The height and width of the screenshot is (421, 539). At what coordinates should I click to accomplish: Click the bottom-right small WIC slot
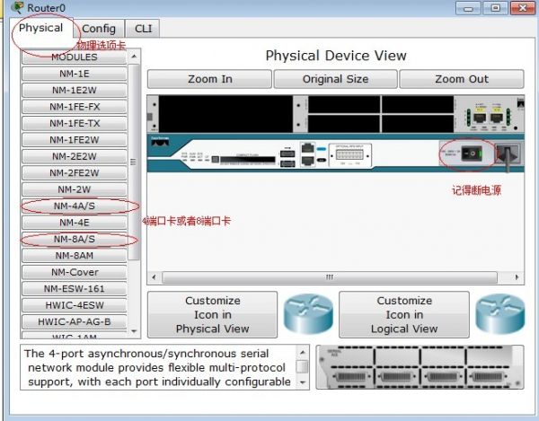418,123
